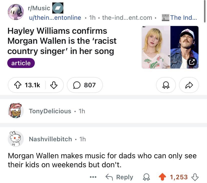Viewport: 207px width, 183px height.
Task: View TonyDelicious's avatar profile
Action: click(16, 111)
